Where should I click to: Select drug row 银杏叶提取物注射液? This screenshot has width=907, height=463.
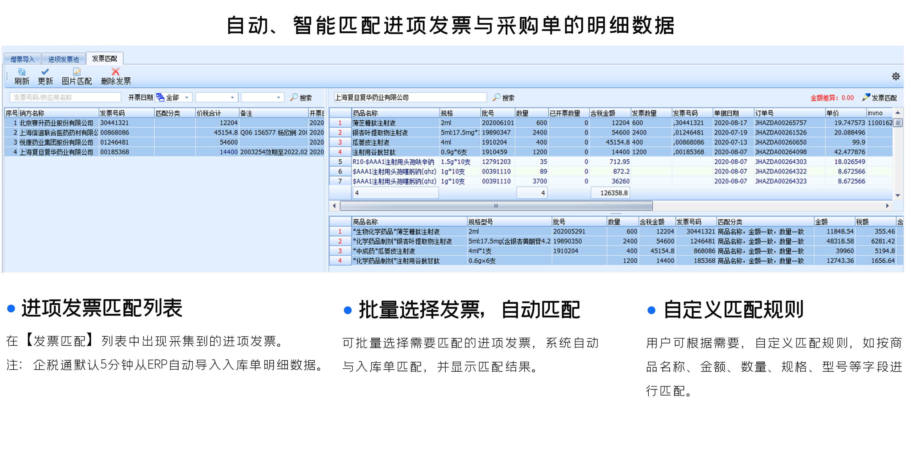click(x=611, y=133)
